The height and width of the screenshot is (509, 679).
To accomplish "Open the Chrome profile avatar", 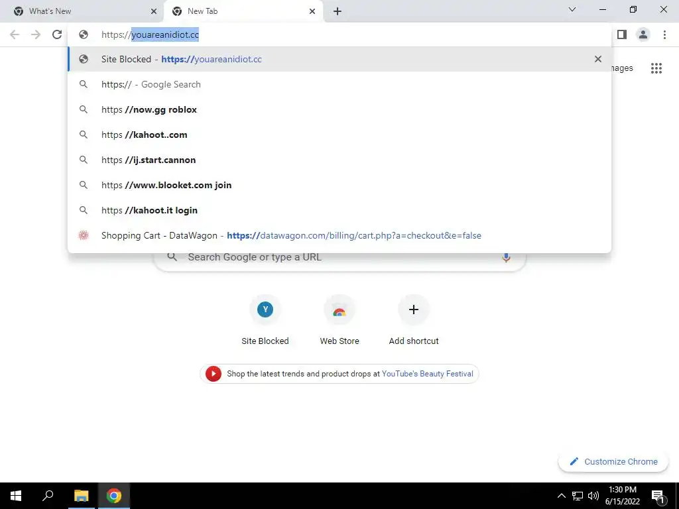I will [643, 34].
